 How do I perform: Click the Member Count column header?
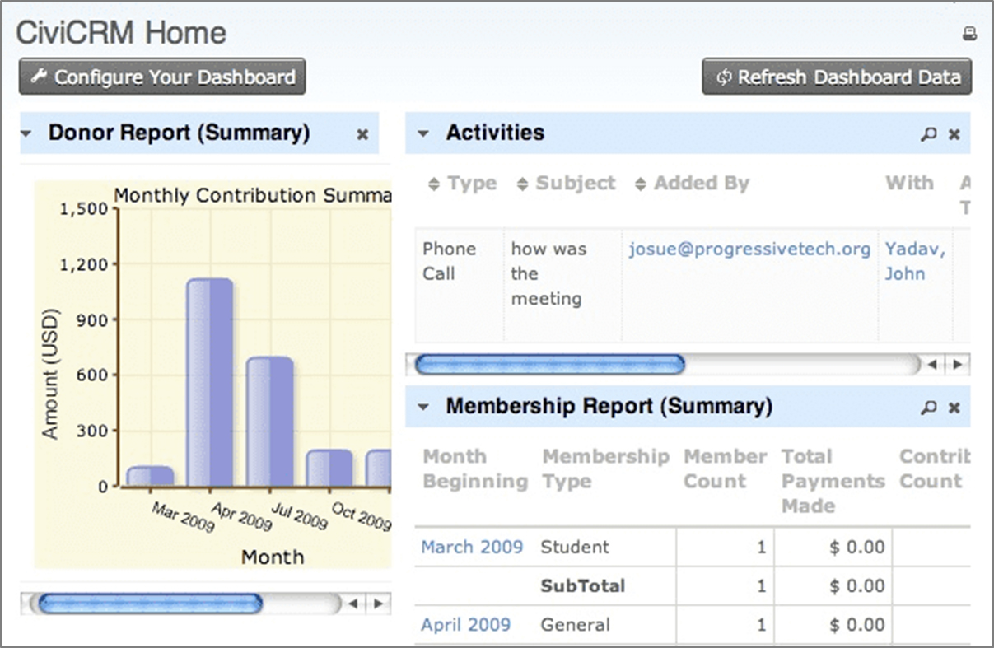tap(725, 469)
